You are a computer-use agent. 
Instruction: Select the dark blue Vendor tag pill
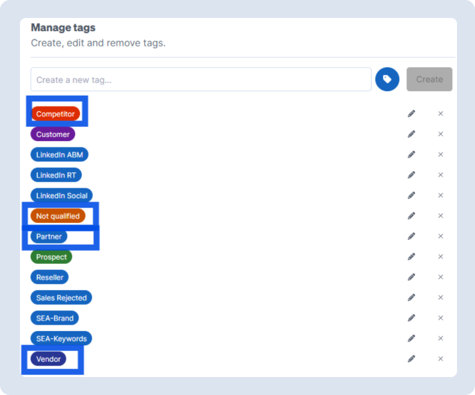pos(49,359)
